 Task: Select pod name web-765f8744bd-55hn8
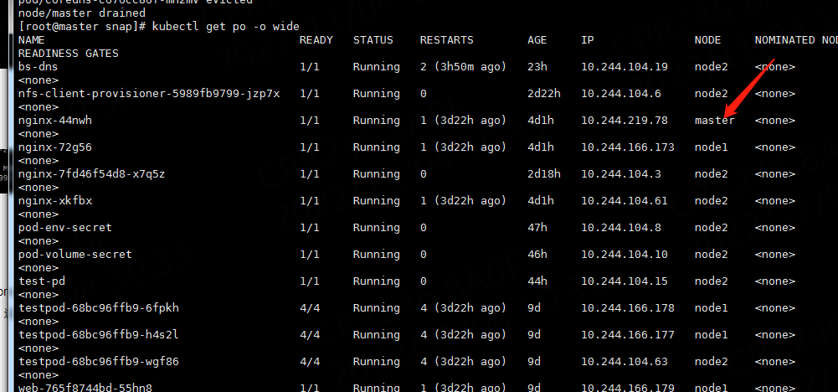click(x=85, y=387)
